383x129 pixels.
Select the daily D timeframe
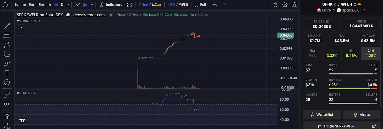pyautogui.click(x=62, y=5)
